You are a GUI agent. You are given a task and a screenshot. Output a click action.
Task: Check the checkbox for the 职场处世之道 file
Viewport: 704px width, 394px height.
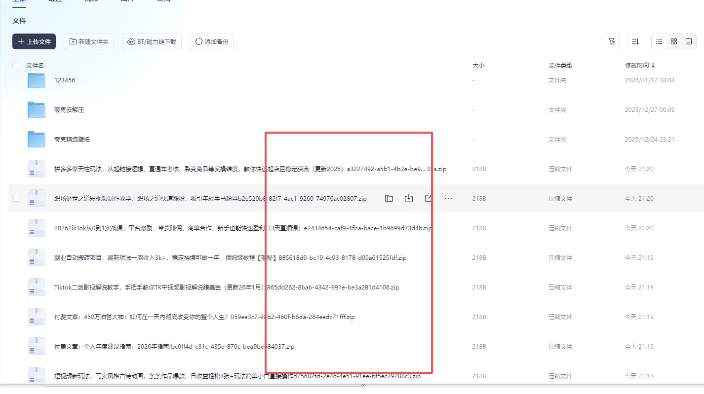(15, 198)
